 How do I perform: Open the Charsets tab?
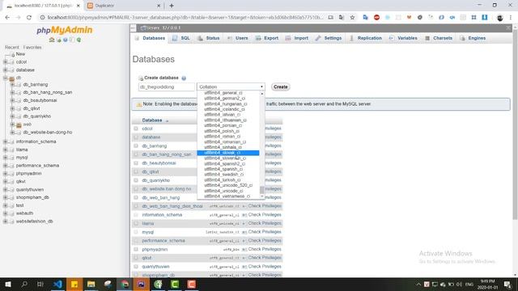[x=439, y=38]
